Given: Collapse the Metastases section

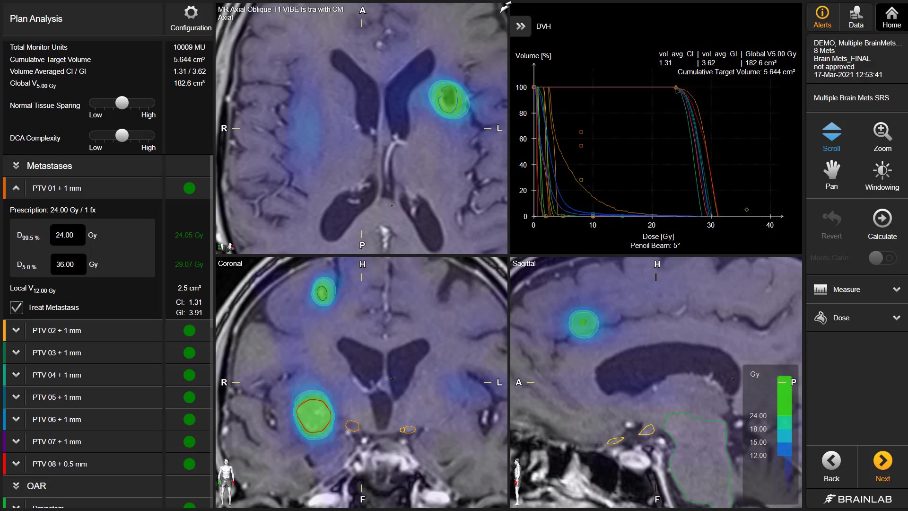Looking at the screenshot, I should pyautogui.click(x=16, y=166).
